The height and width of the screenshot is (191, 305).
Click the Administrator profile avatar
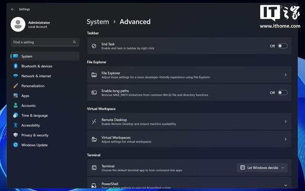tap(18, 24)
